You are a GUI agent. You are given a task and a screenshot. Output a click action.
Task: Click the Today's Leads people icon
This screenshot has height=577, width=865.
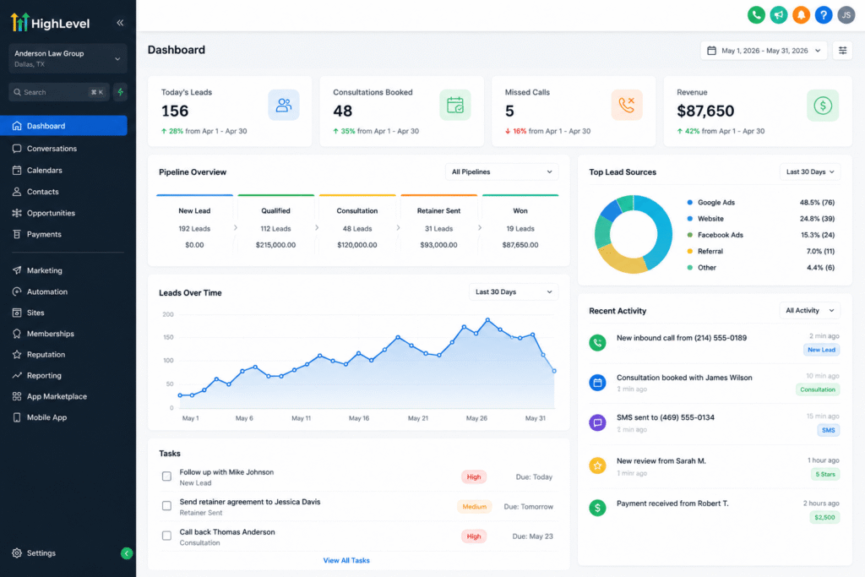click(284, 105)
